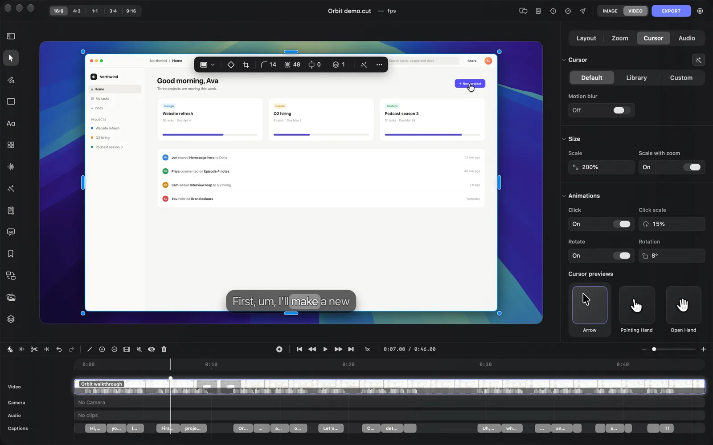
Task: Select the Library cursor tab
Action: (636, 78)
